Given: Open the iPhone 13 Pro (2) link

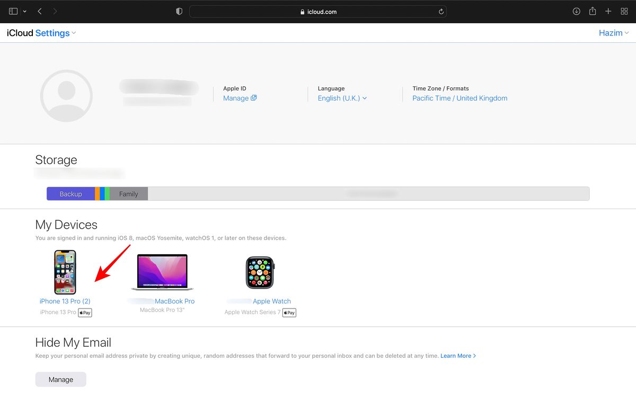Looking at the screenshot, I should 65,301.
